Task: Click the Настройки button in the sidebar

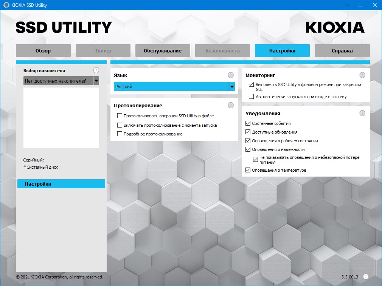Action: [61, 184]
